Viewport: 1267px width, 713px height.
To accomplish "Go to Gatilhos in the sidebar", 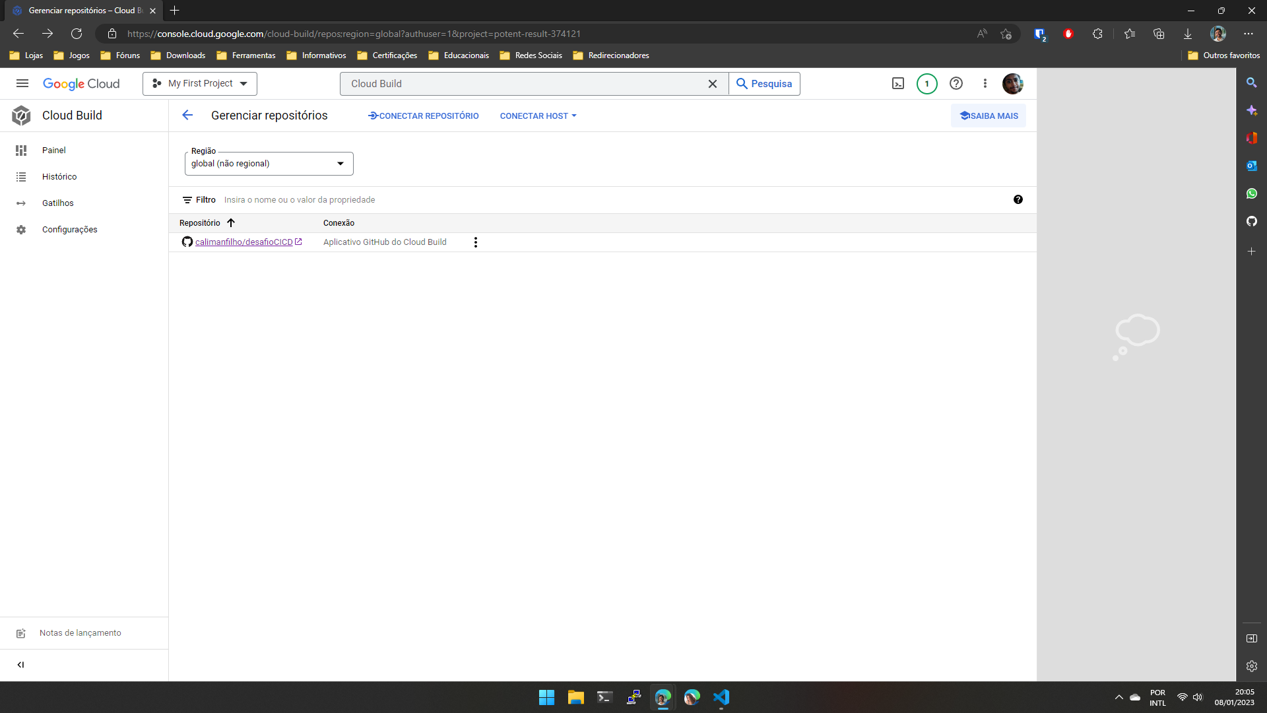I will tap(58, 203).
